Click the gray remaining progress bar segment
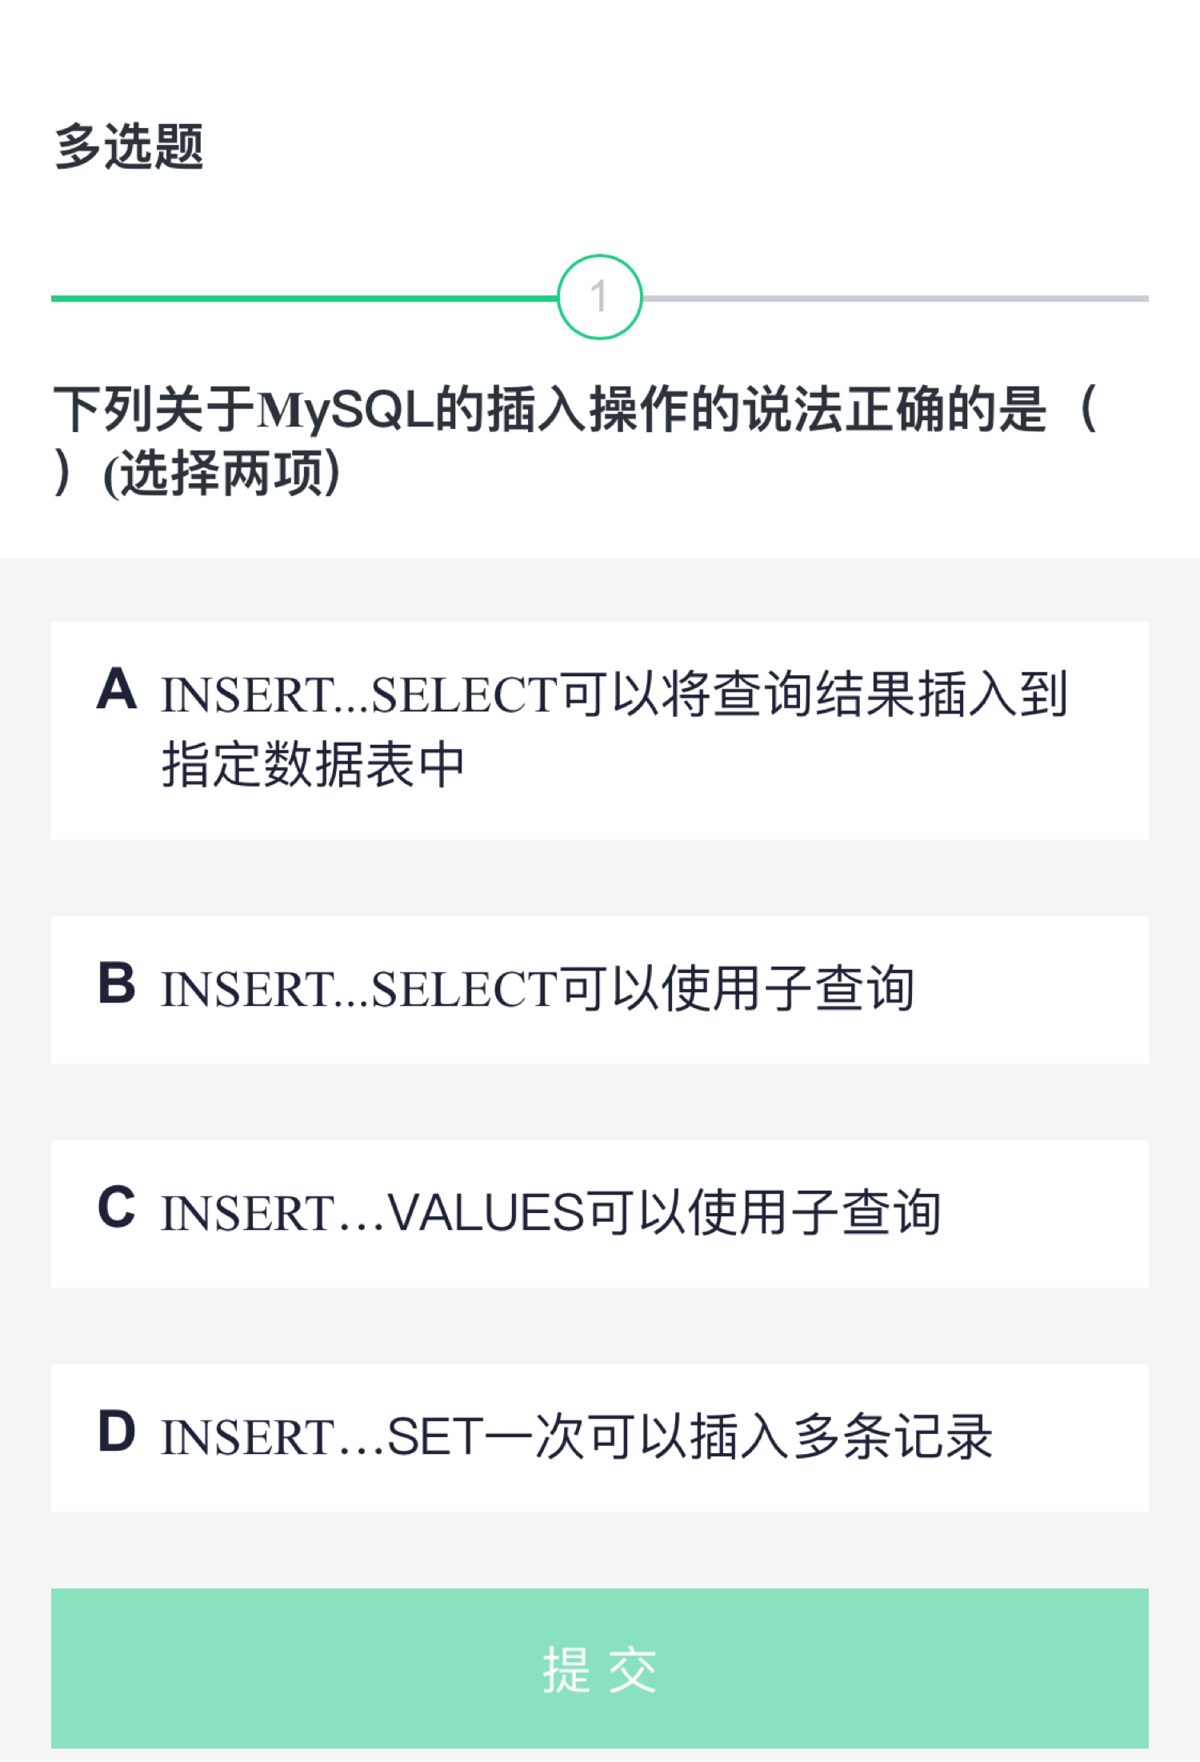The width and height of the screenshot is (1200, 1762). pyautogui.click(x=896, y=298)
